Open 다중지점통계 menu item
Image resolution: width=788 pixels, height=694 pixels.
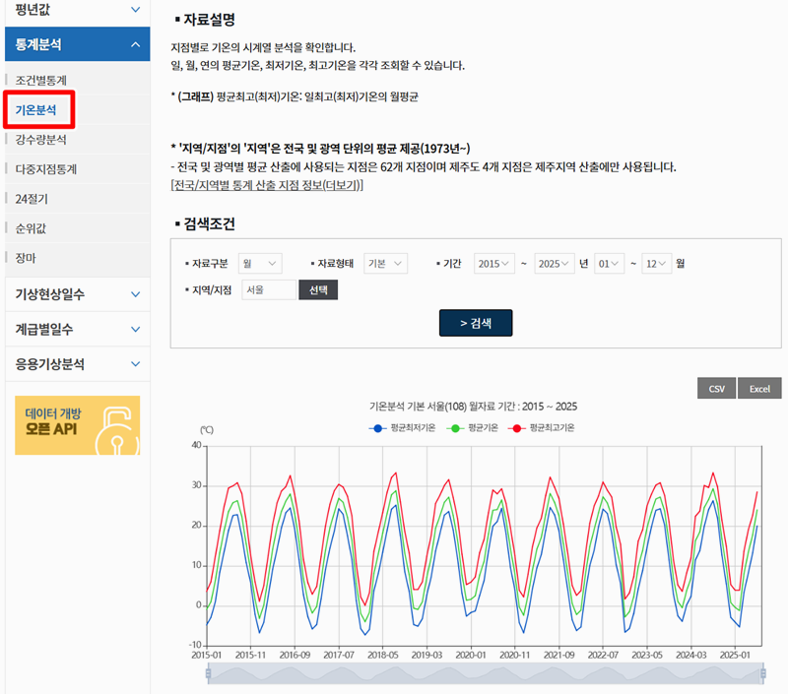(45, 169)
